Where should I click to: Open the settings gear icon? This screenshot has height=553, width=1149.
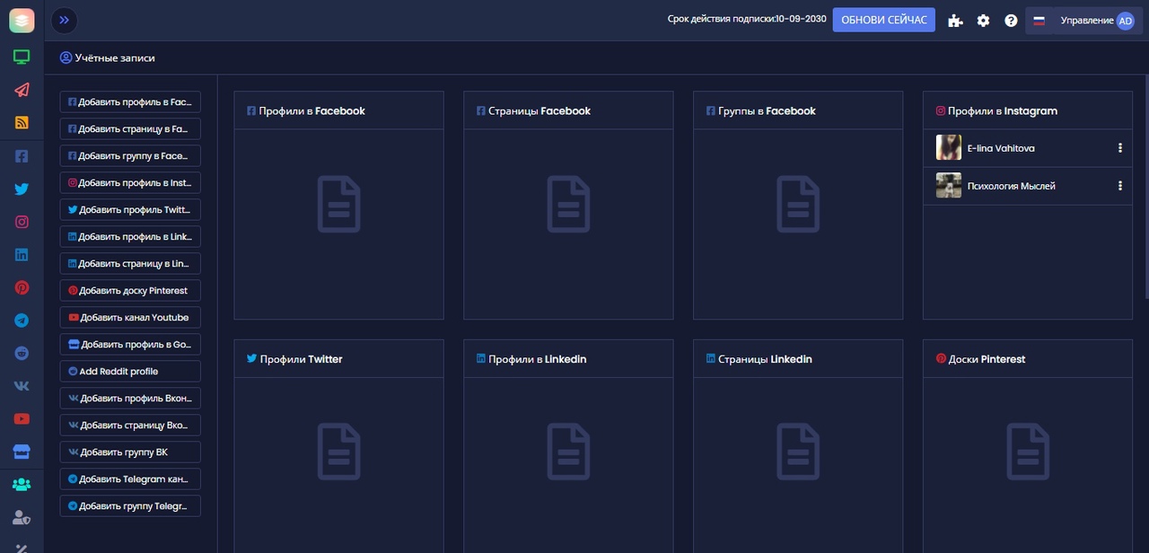pyautogui.click(x=983, y=21)
